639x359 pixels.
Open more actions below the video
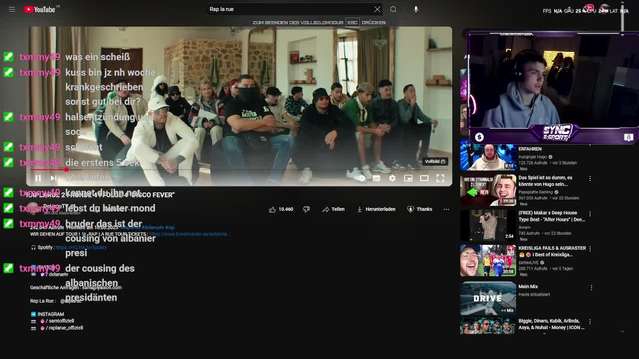(446, 209)
